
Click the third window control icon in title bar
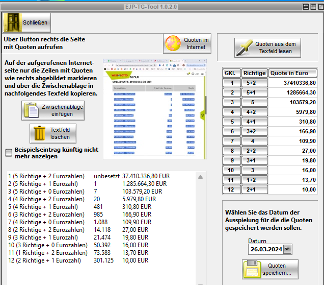point(321,7)
